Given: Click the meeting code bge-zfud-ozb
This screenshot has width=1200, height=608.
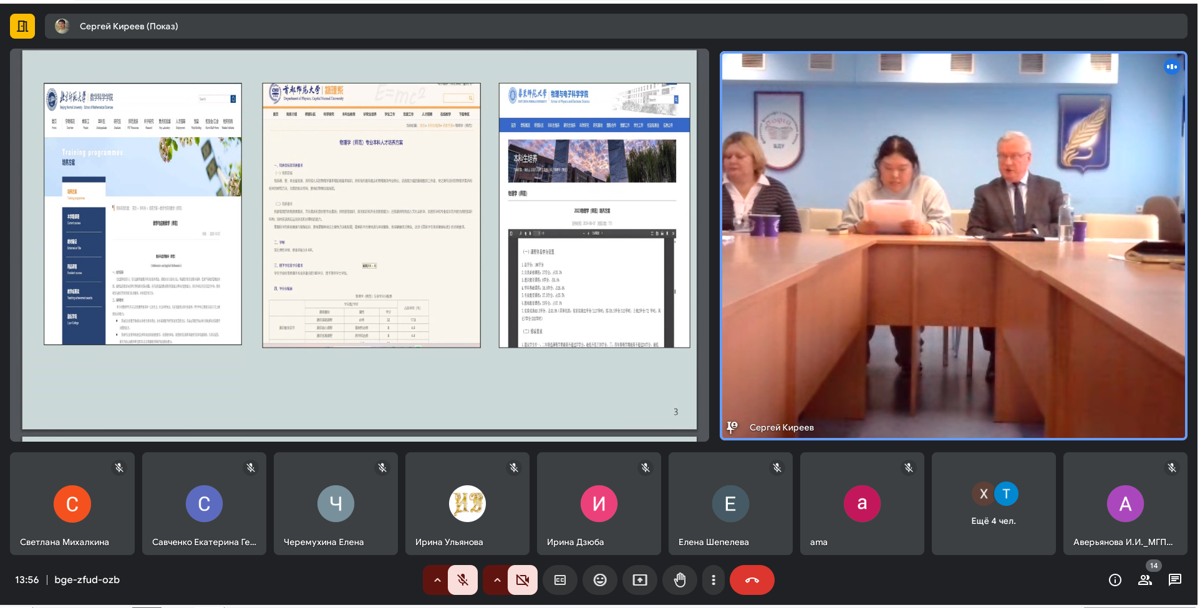Looking at the screenshot, I should pos(87,580).
